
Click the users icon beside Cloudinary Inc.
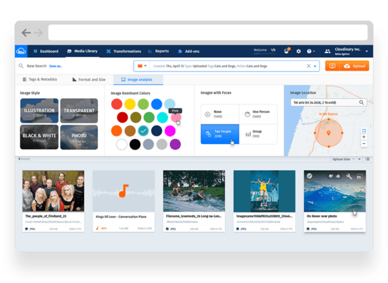click(327, 52)
